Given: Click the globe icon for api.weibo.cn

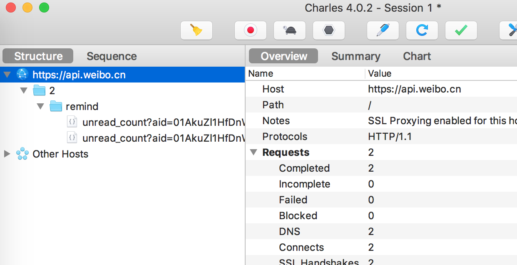Looking at the screenshot, I should (22, 75).
